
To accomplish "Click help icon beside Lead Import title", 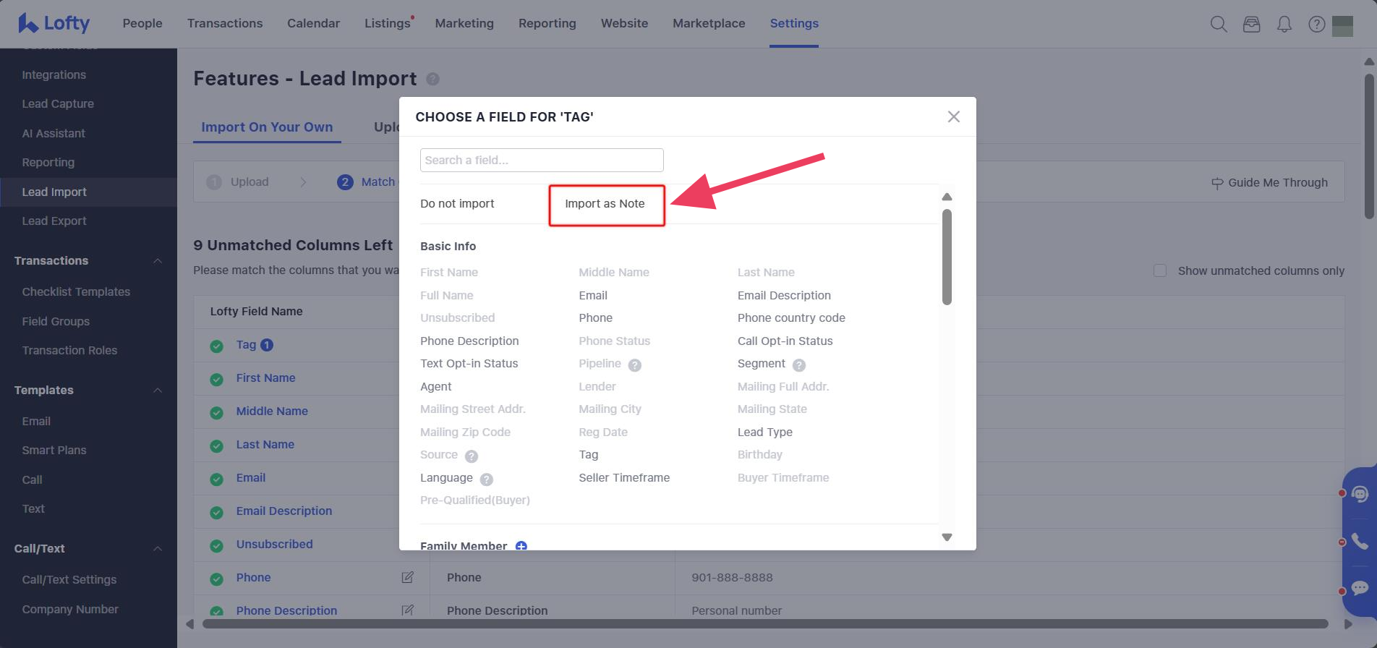I will point(432,79).
